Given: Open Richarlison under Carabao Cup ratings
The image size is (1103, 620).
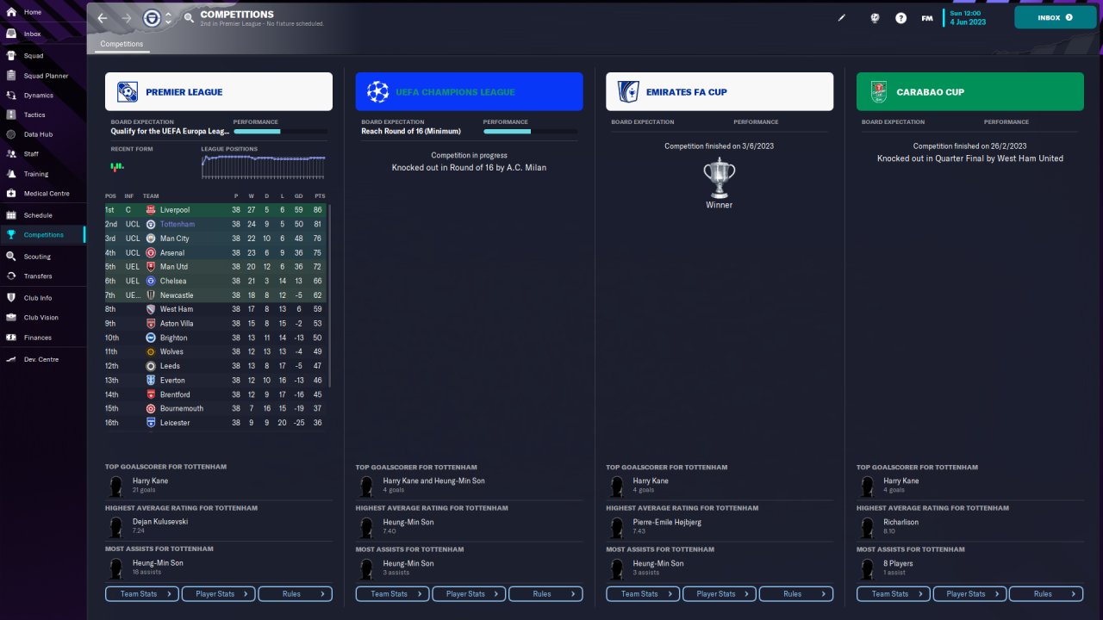Looking at the screenshot, I should pos(900,522).
